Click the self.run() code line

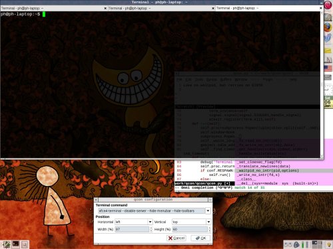click(220, 175)
